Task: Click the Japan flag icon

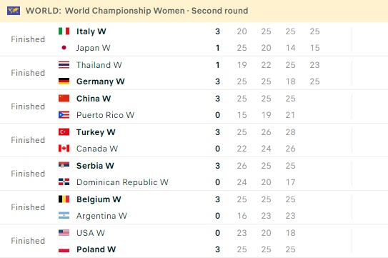Action: (64, 48)
